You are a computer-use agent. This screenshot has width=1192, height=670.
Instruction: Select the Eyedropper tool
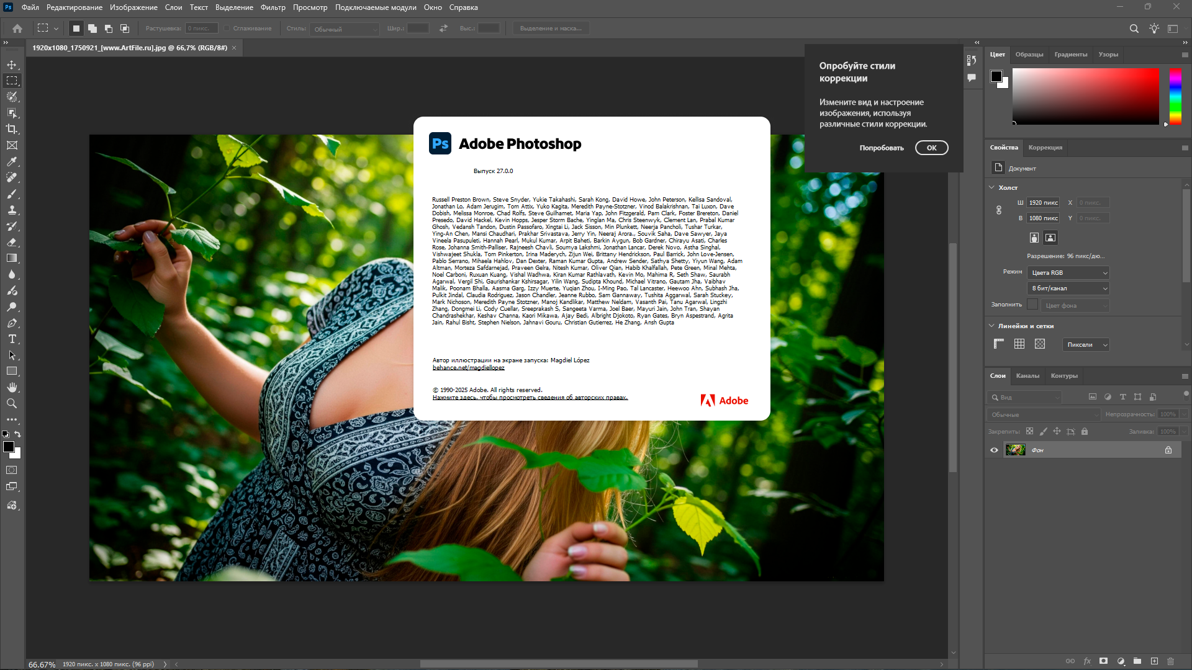[x=12, y=161]
